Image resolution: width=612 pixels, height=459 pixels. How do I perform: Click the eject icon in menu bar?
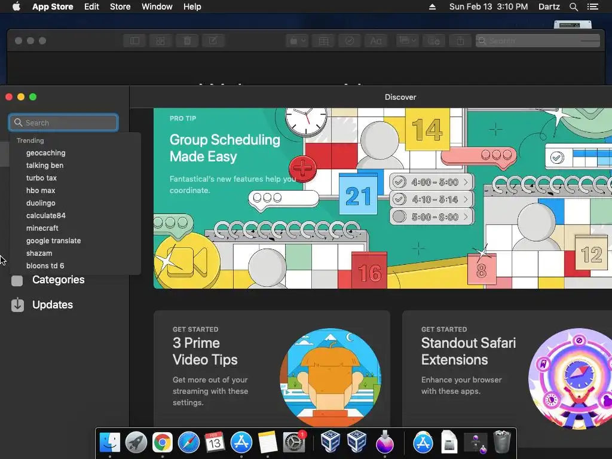[x=432, y=7]
